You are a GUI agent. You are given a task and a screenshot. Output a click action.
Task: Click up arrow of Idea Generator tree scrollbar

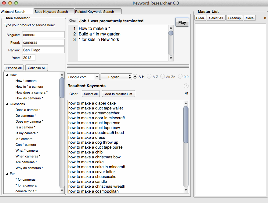[62, 75]
